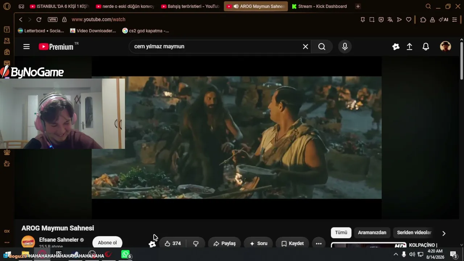Select the Aramanızdan filter chip
This screenshot has height=261, width=464.
click(x=372, y=233)
